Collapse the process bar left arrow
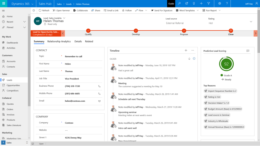The width and height of the screenshot is (260, 146). [x=63, y=33]
